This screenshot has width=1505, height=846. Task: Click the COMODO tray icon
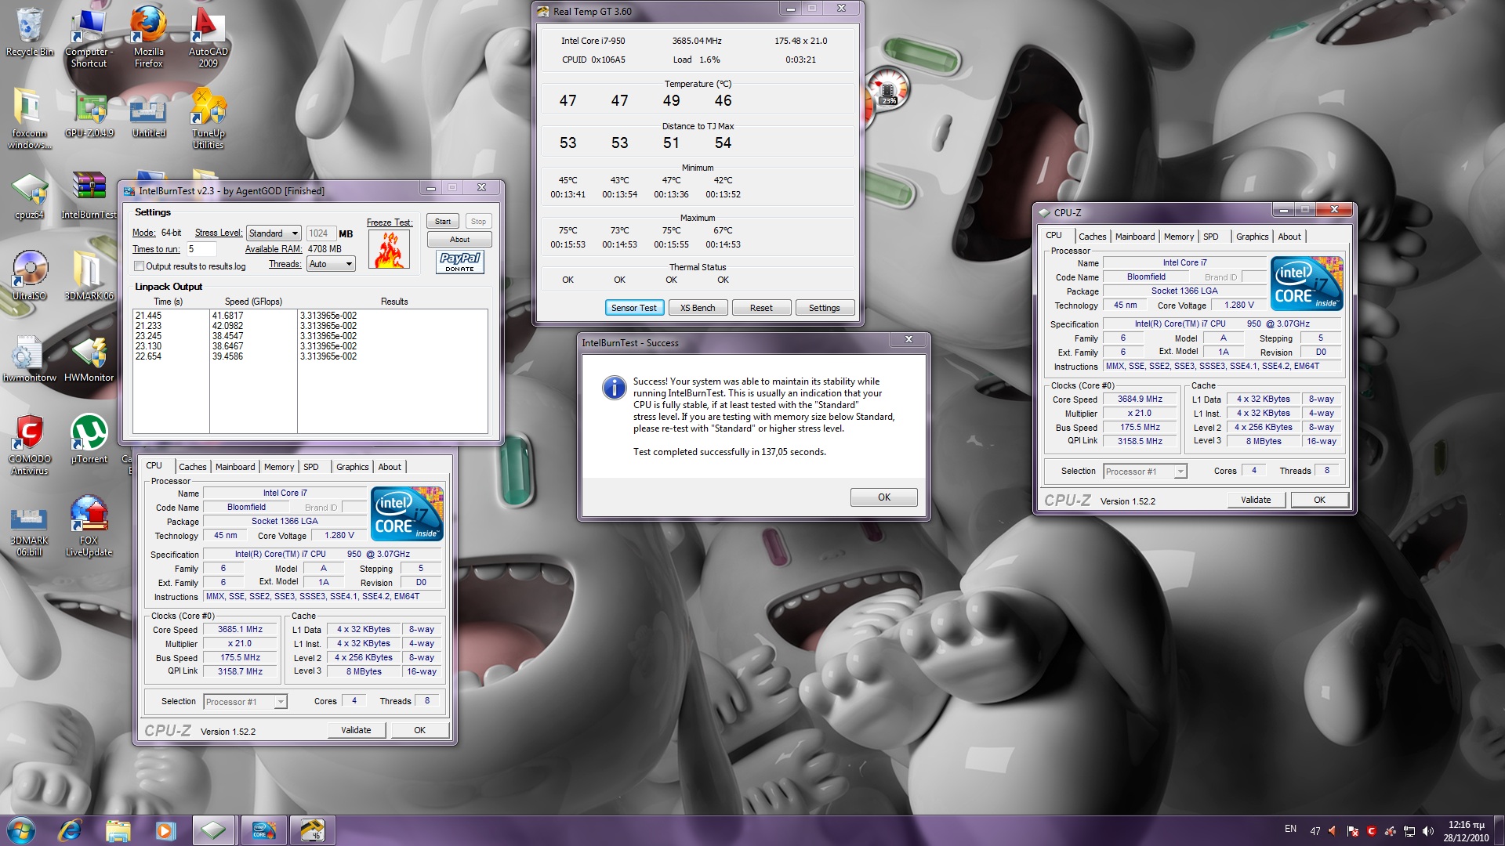pos(1371,831)
